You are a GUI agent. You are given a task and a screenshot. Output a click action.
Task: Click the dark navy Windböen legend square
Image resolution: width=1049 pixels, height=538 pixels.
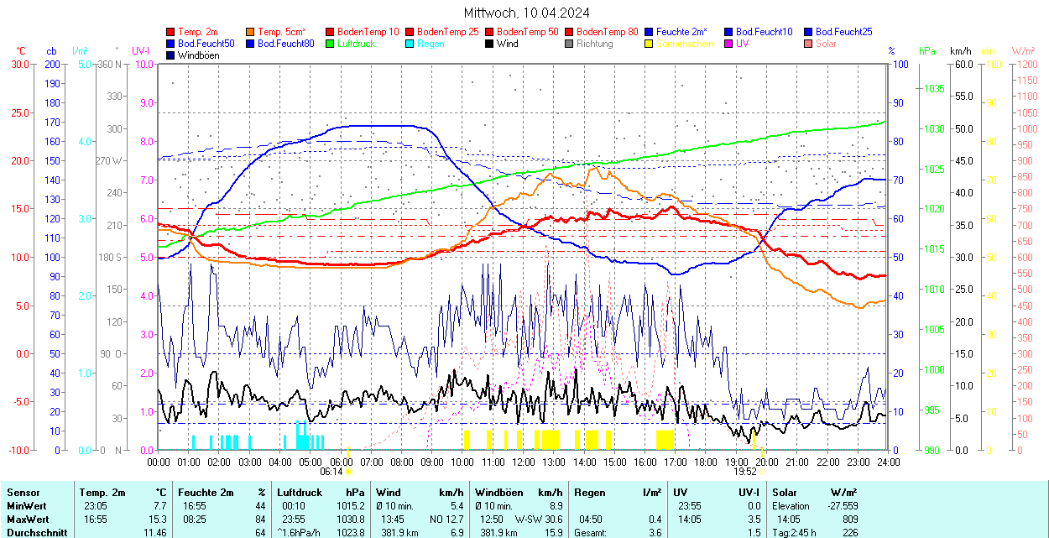coord(171,55)
